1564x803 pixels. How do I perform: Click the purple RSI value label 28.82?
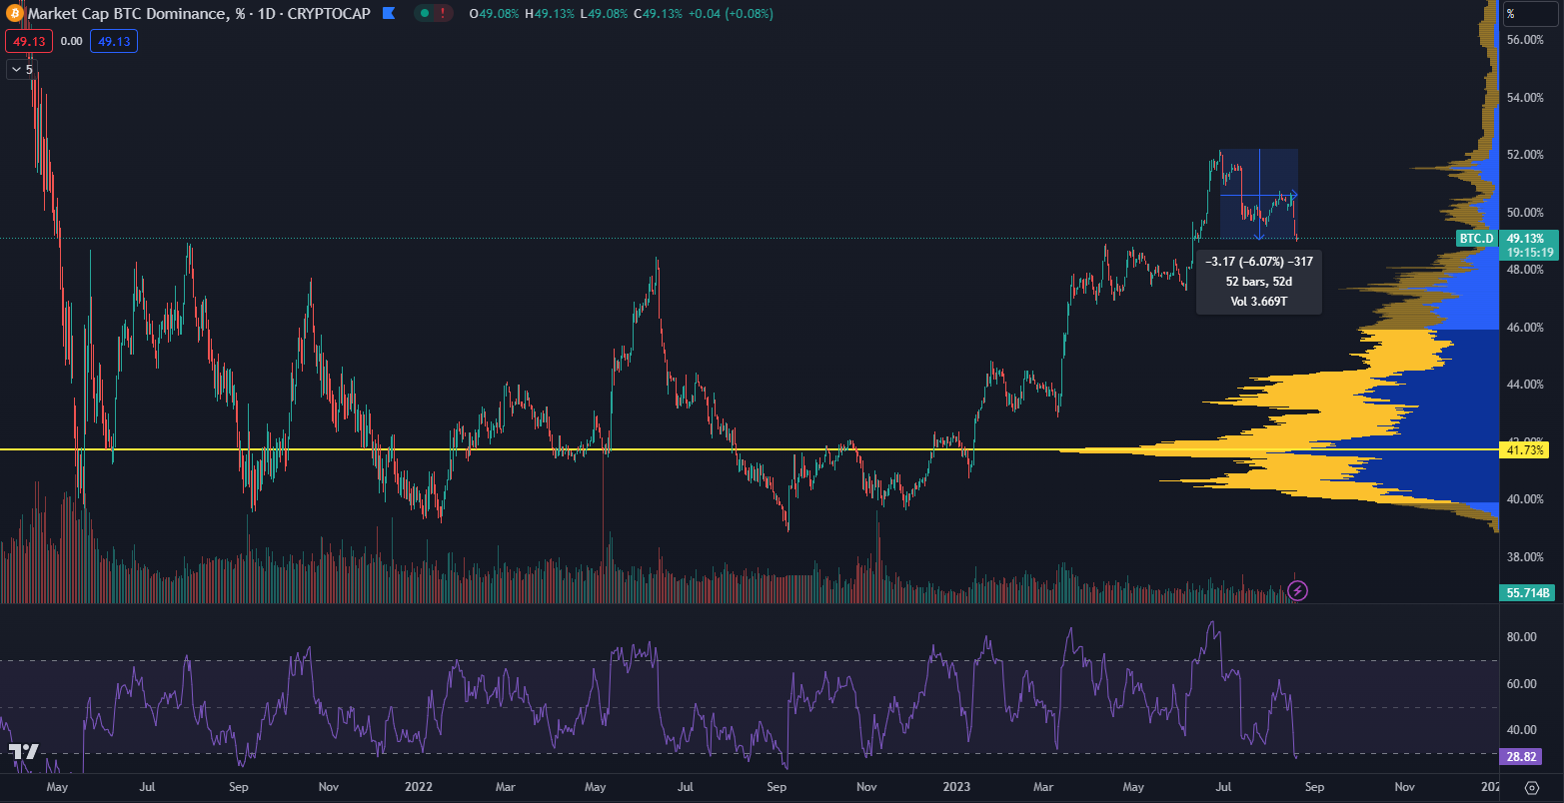tap(1521, 757)
